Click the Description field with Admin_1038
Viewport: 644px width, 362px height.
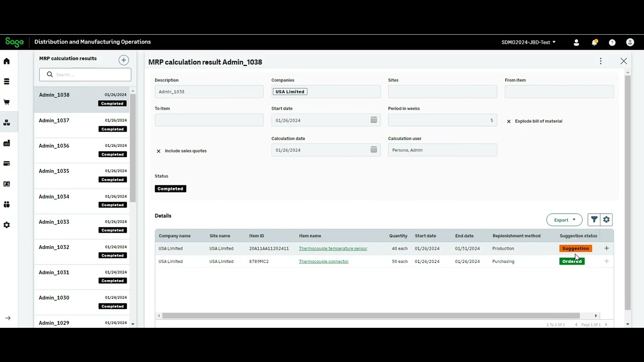[x=209, y=92]
